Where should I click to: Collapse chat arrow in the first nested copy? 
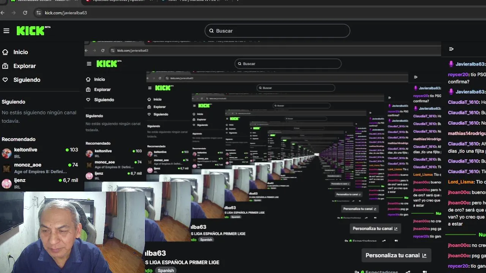pyautogui.click(x=415, y=77)
